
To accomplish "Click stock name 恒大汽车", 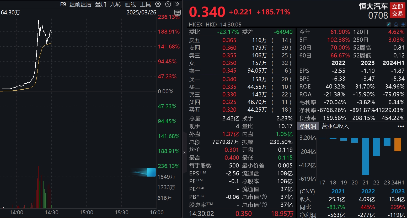I will (x=373, y=6).
